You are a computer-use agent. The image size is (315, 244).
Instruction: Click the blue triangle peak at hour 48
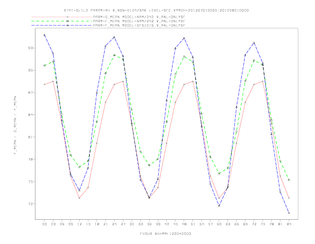point(184,38)
